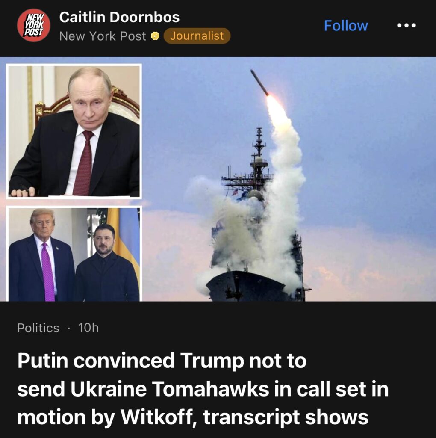
Task: Select headline line starting 'motion by Witkoff'
Action: point(193,417)
